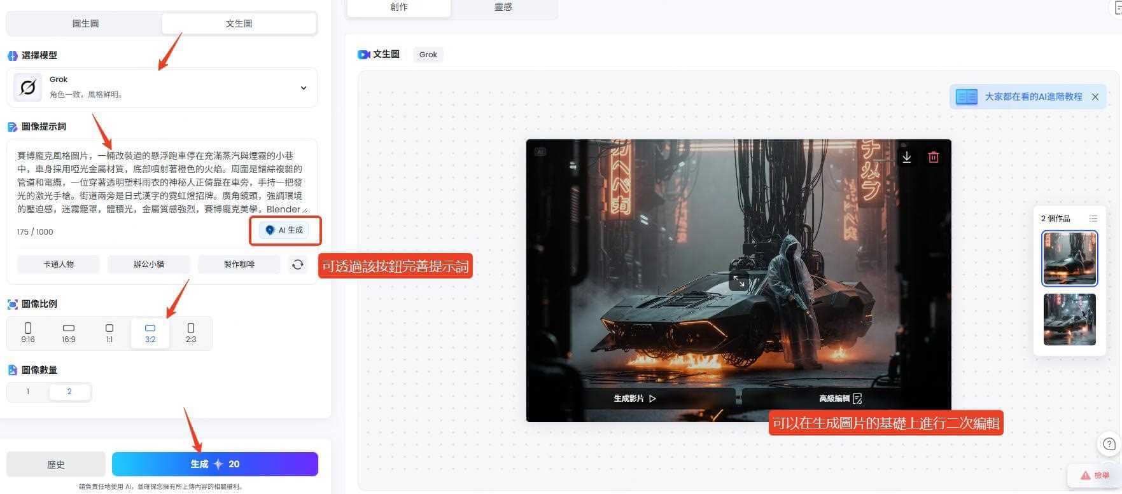Choose the 製作咖啡 prompt suggestion
The height and width of the screenshot is (494, 1122).
[x=239, y=264]
